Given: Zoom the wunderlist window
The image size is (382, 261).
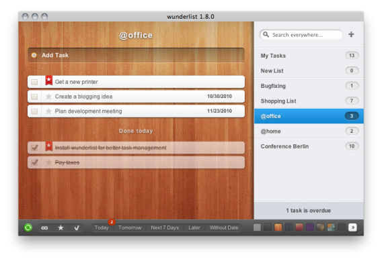Looking at the screenshot, I should click(x=44, y=16).
